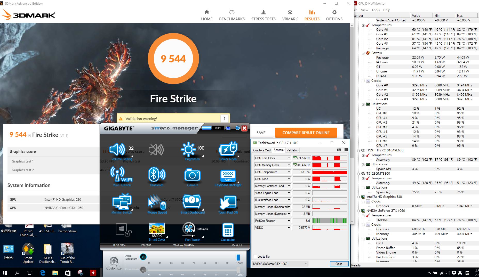Click Smart Manager help question icon

tap(238, 128)
